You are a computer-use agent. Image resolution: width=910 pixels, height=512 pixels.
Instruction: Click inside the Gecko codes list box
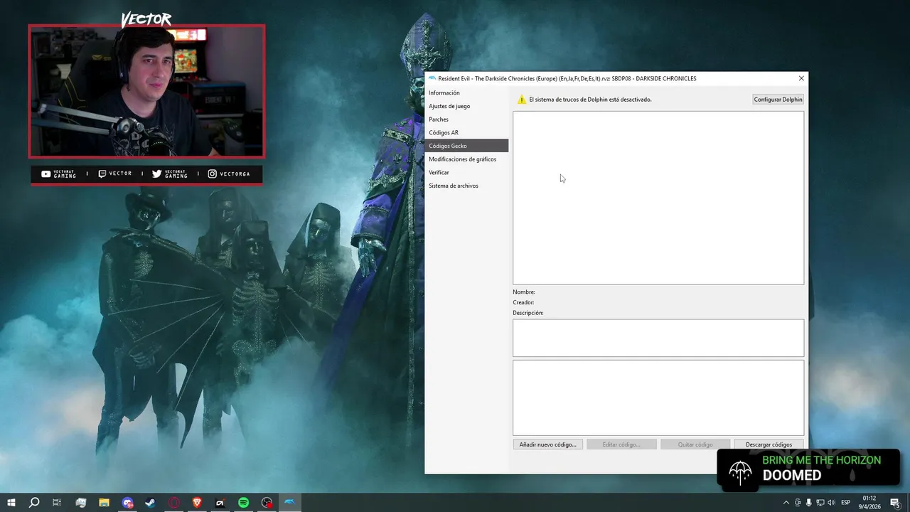click(658, 198)
